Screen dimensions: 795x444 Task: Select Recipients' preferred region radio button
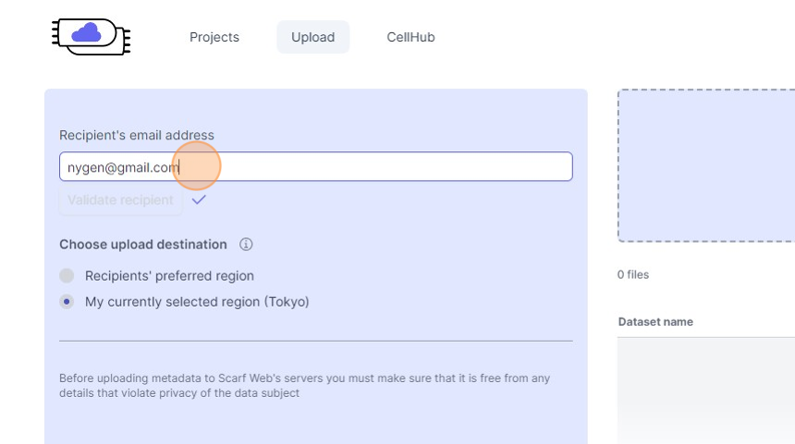67,276
